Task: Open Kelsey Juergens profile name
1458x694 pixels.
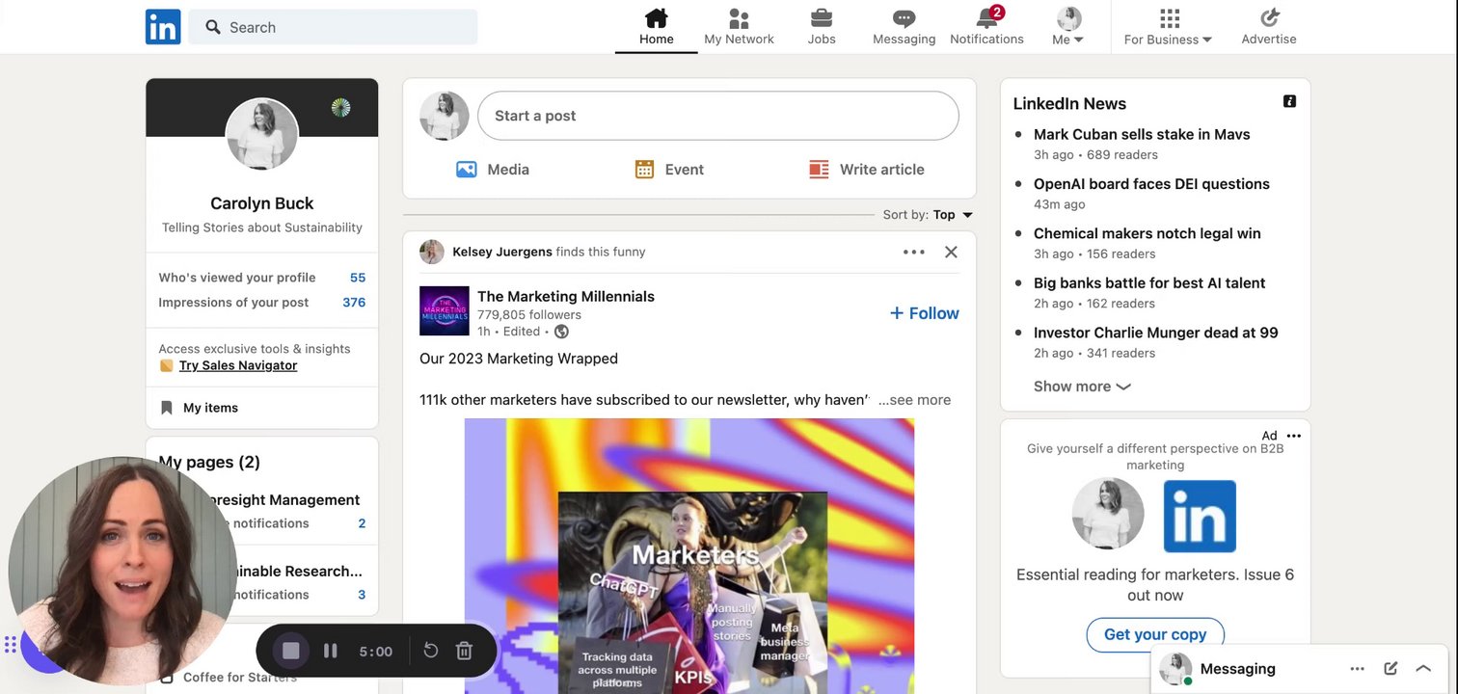Action: [x=502, y=252]
